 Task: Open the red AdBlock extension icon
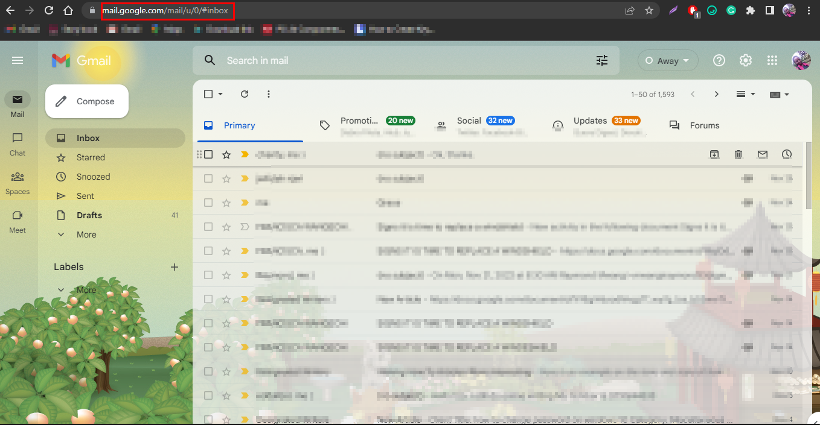693,10
